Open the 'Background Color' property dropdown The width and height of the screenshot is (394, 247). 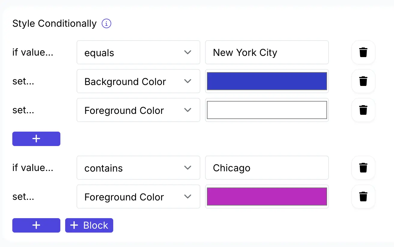[x=138, y=81]
